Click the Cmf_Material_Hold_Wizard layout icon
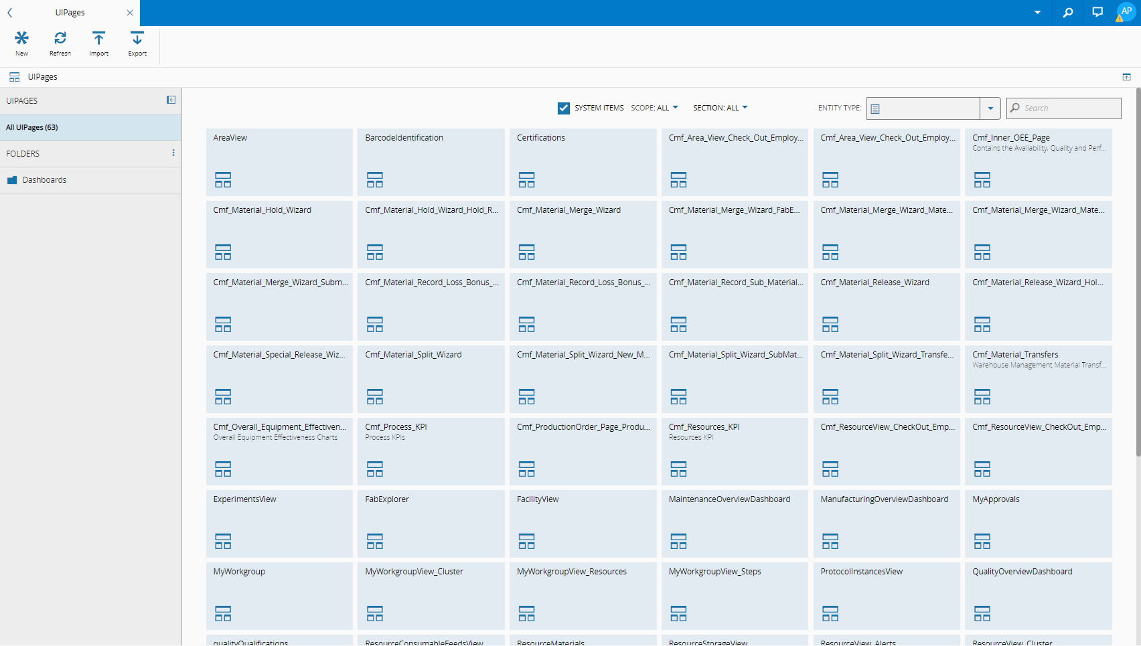The image size is (1141, 646). click(223, 252)
